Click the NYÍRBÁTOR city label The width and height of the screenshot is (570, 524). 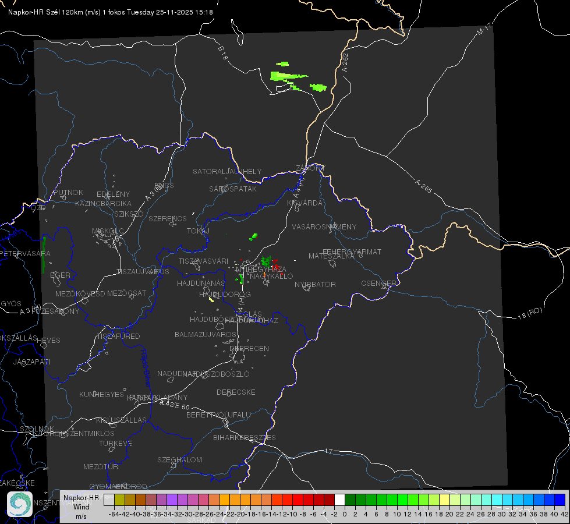coord(315,284)
